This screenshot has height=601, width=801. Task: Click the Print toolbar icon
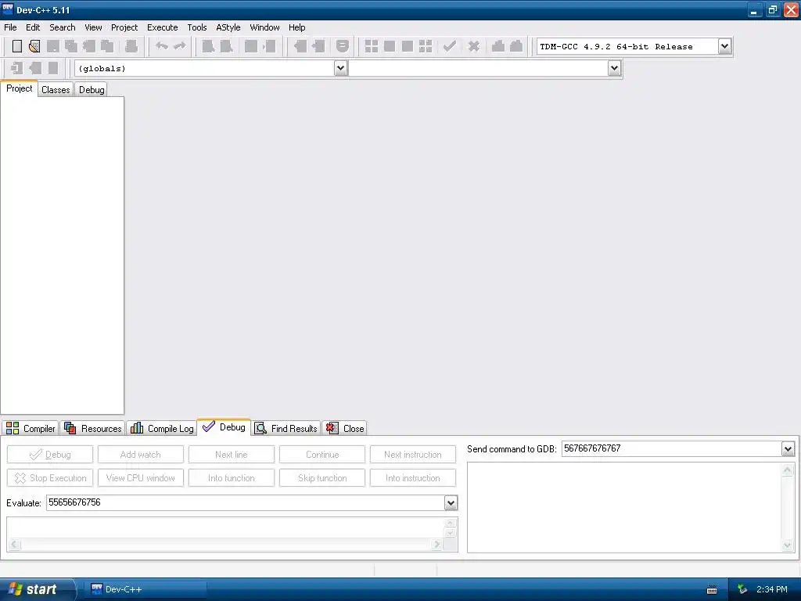click(x=131, y=46)
